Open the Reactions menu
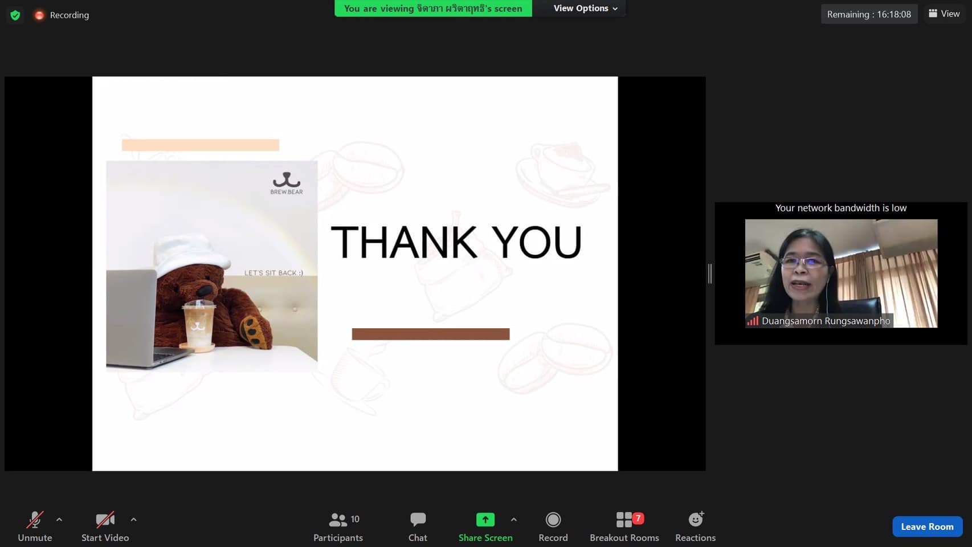 coord(695,526)
